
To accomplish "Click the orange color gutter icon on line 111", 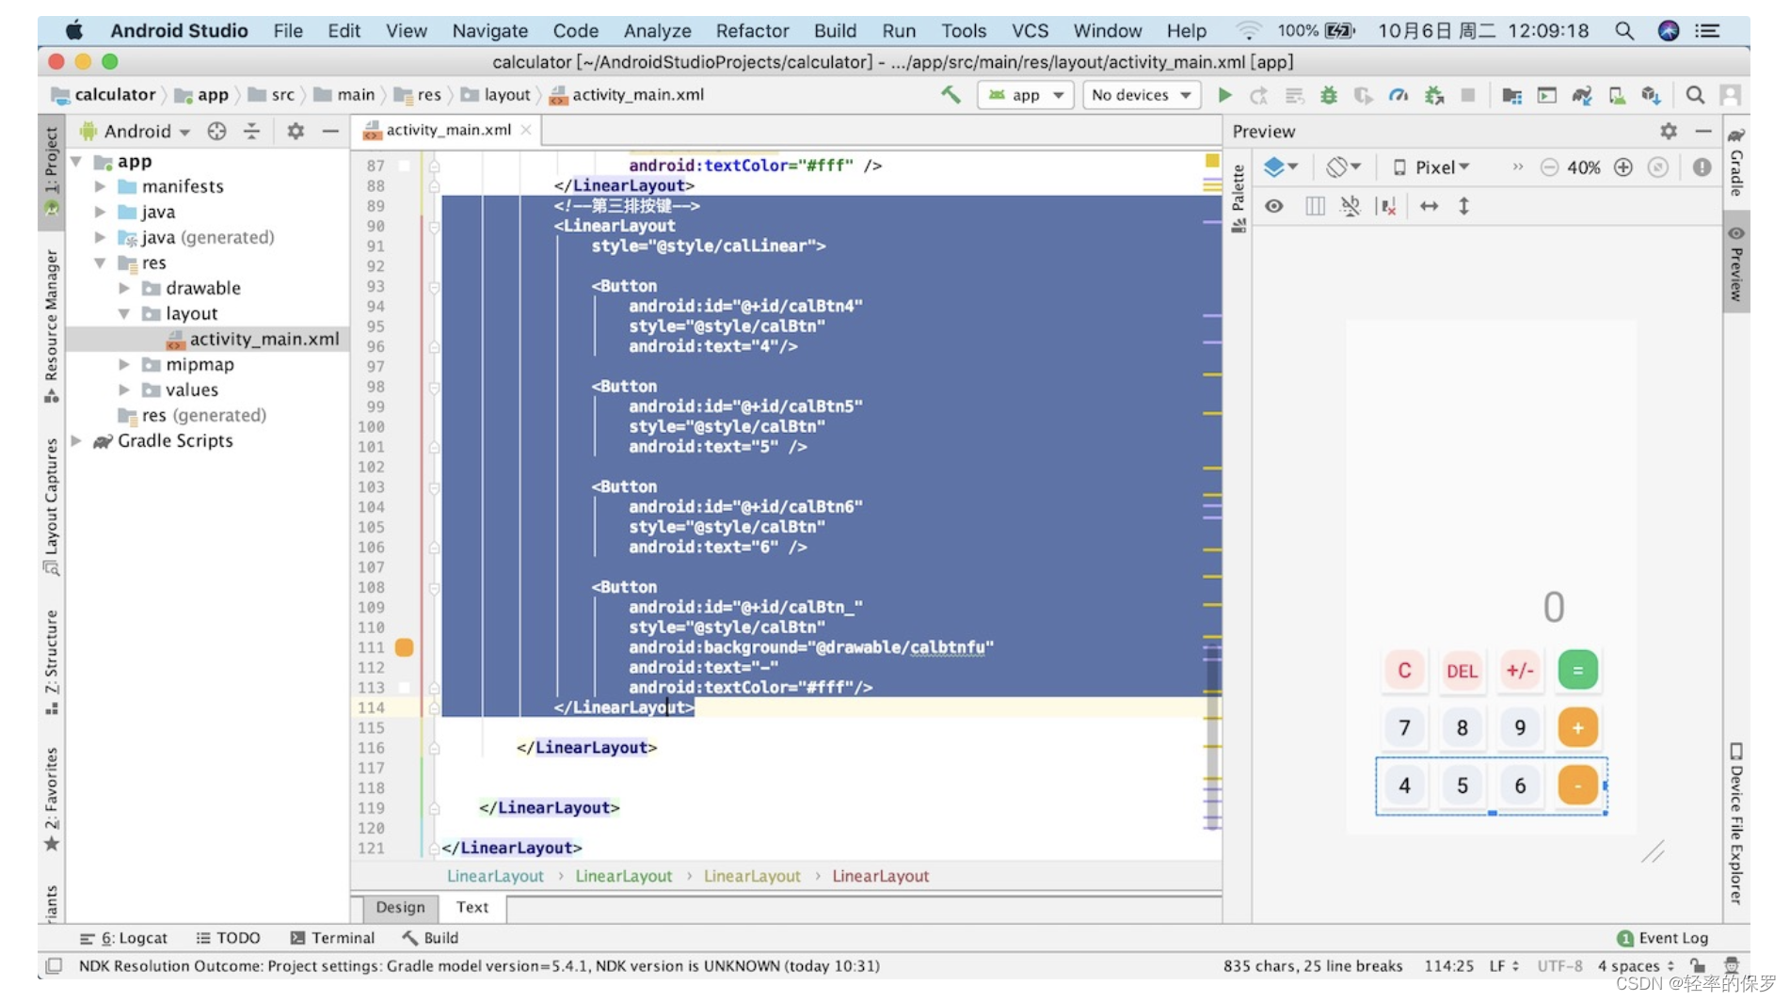I will coord(405,647).
